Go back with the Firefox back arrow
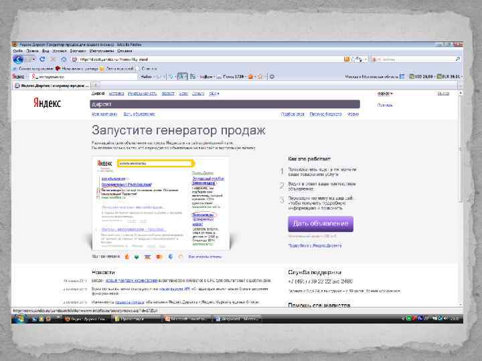 19,59
